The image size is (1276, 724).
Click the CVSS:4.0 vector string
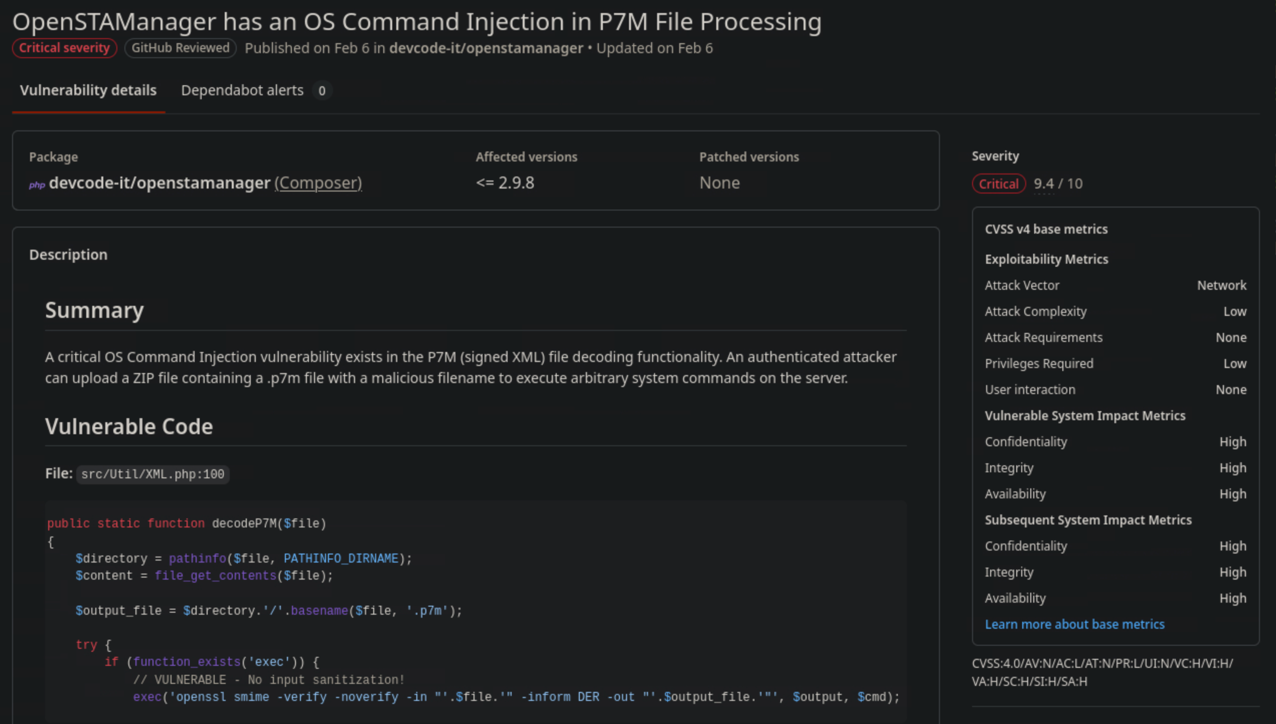point(1102,672)
